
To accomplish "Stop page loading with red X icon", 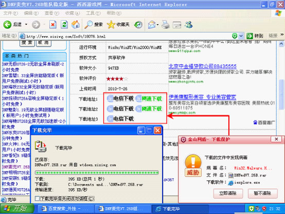I will pos(52,24).
